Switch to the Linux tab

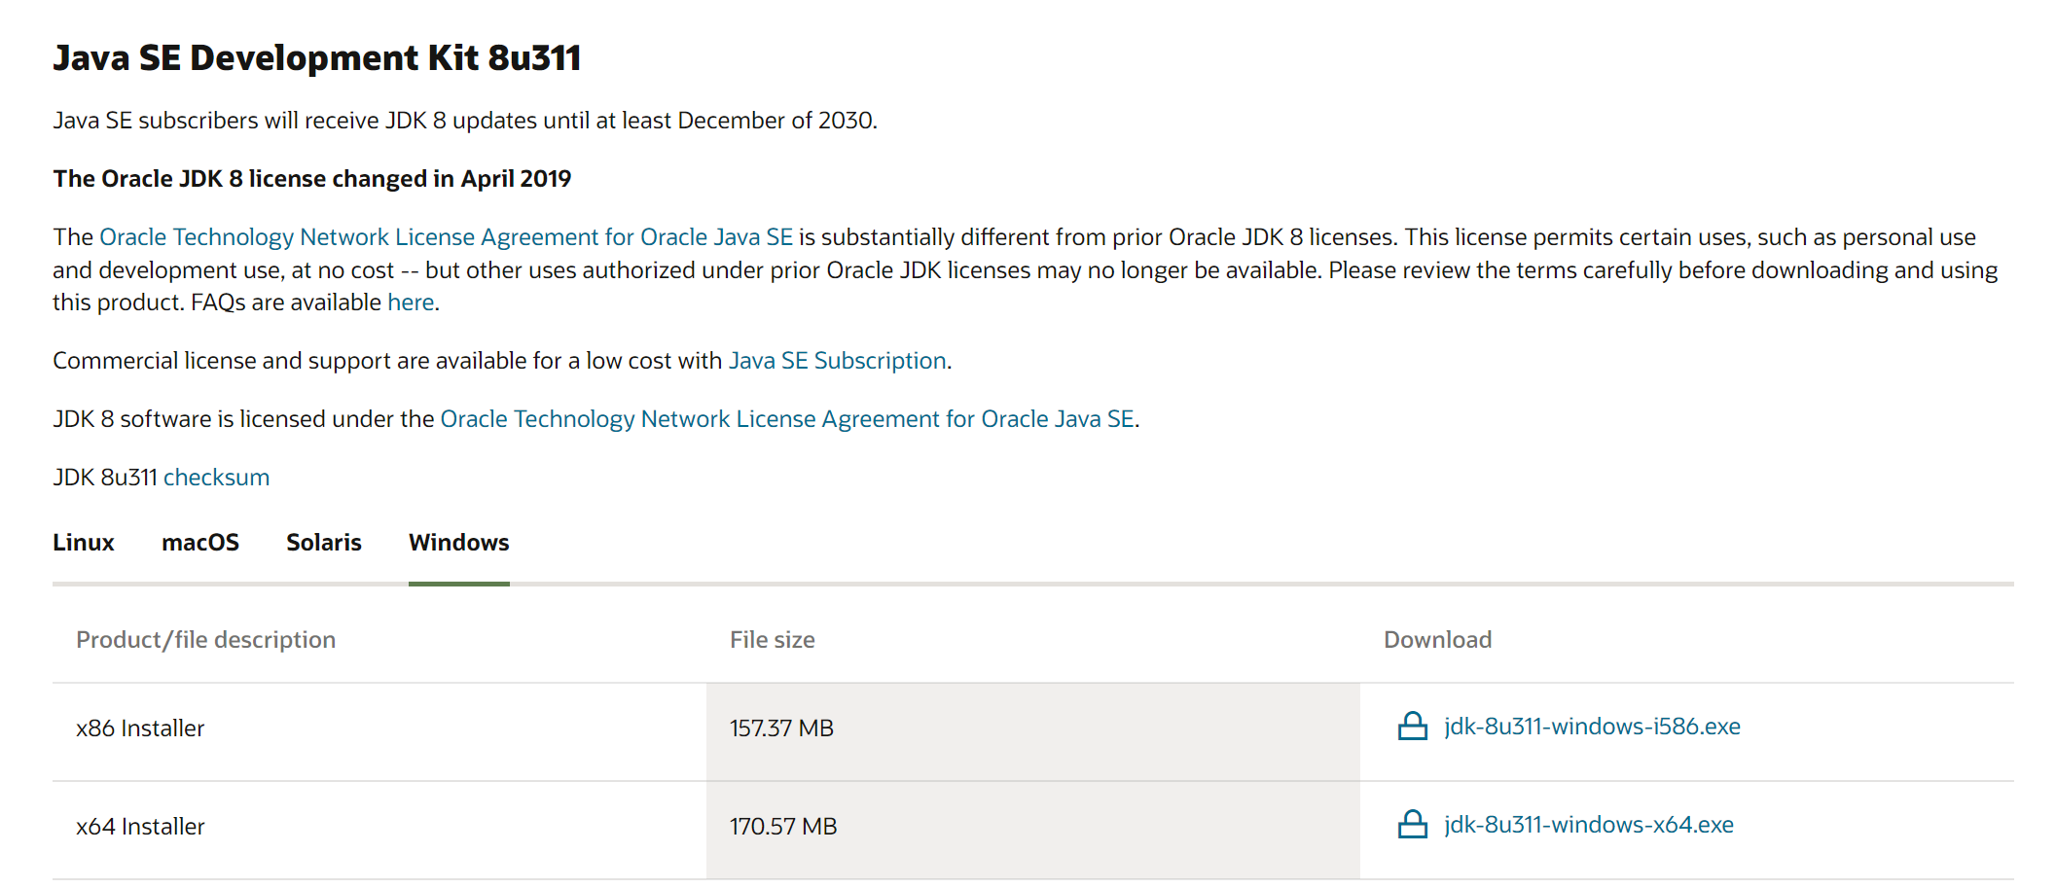coord(84,543)
